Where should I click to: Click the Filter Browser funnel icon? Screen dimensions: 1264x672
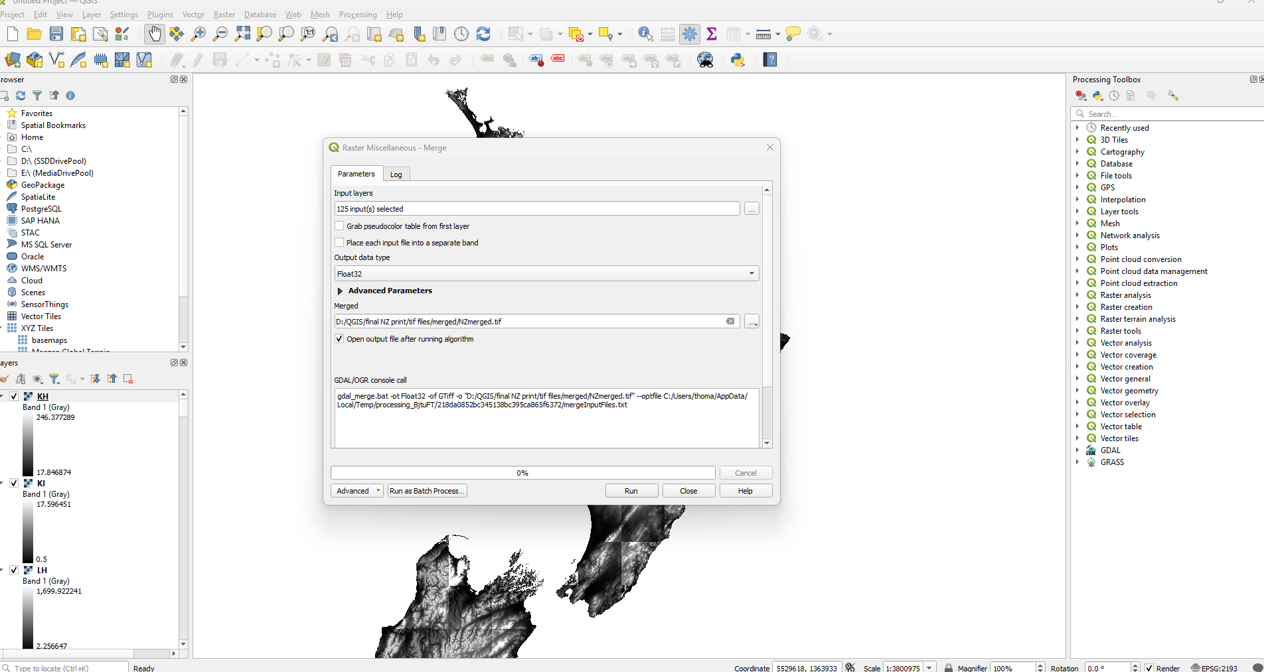coord(37,96)
